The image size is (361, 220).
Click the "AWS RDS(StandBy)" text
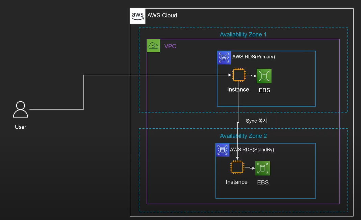(x=252, y=150)
